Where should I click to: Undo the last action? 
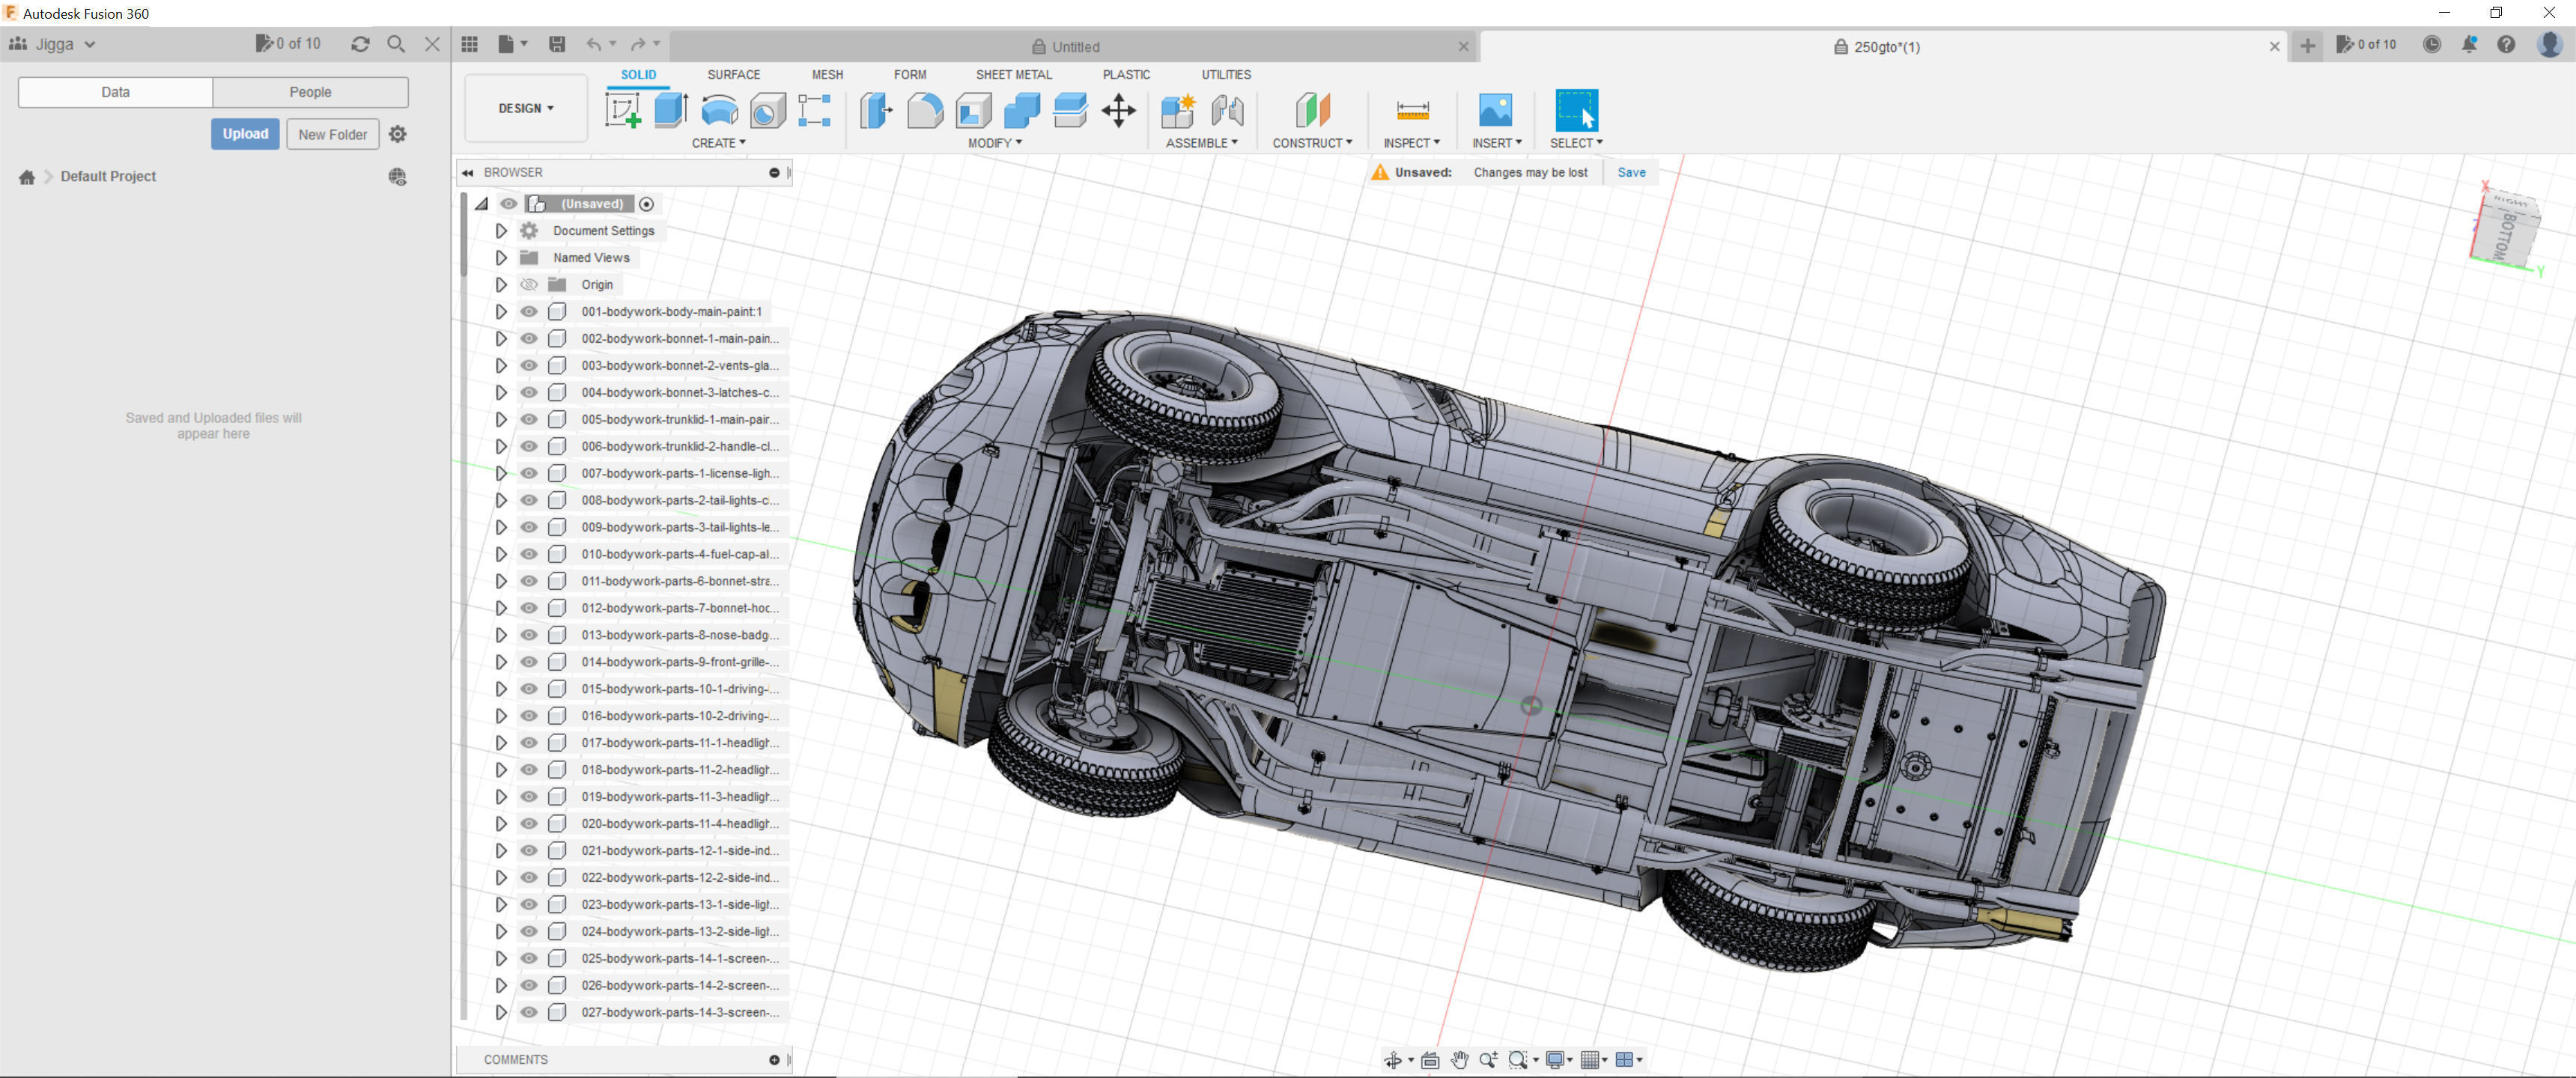(x=594, y=44)
